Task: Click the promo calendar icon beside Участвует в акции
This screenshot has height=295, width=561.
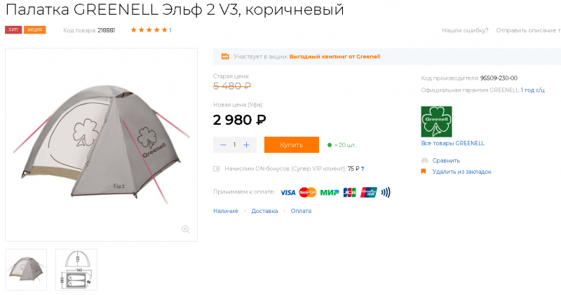Action: tap(225, 57)
